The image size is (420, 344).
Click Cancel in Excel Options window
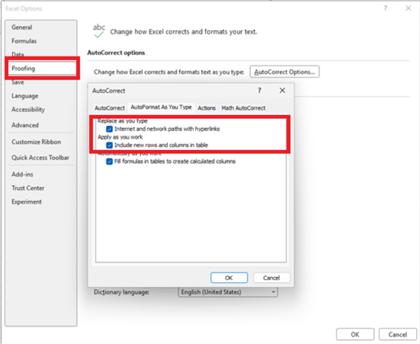[x=398, y=334]
